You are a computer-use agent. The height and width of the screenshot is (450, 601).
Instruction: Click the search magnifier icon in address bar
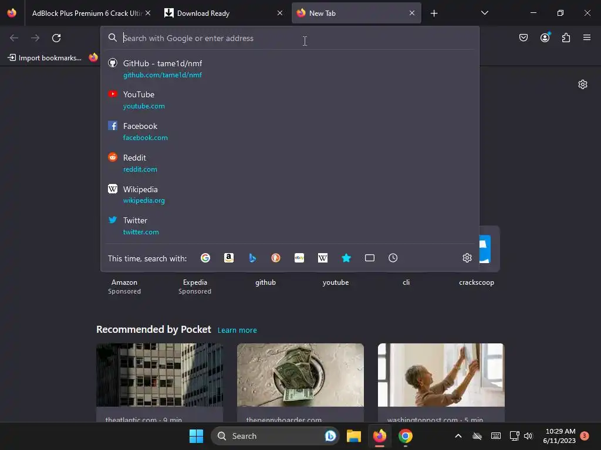point(112,37)
